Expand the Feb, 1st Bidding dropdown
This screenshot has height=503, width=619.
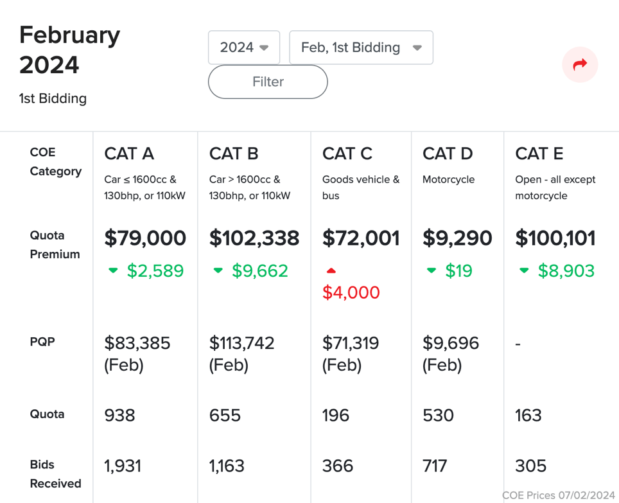click(362, 48)
